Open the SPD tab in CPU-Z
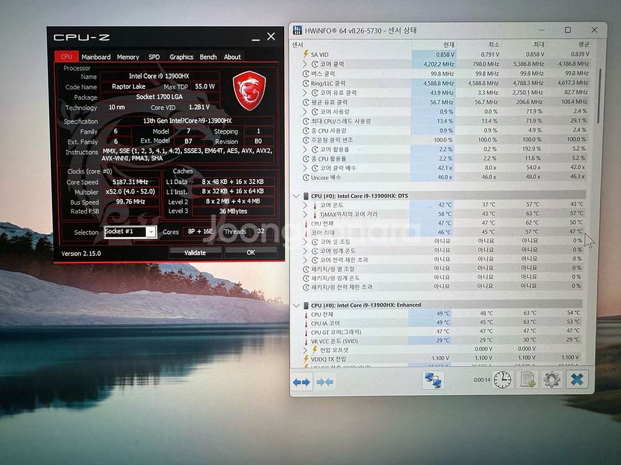The image size is (621, 465). (154, 57)
